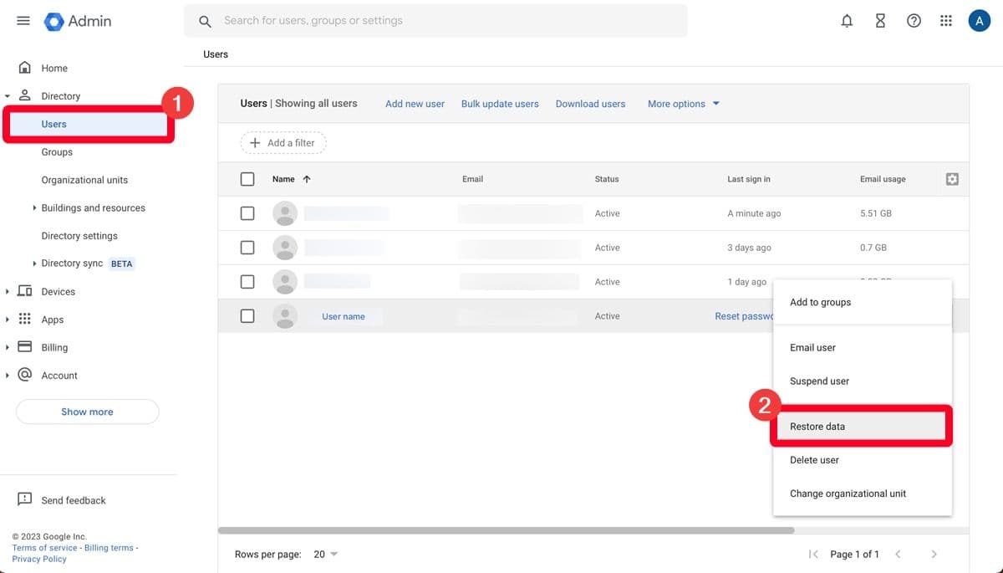Open the hamburger main menu icon
The height and width of the screenshot is (573, 1003).
(x=23, y=21)
